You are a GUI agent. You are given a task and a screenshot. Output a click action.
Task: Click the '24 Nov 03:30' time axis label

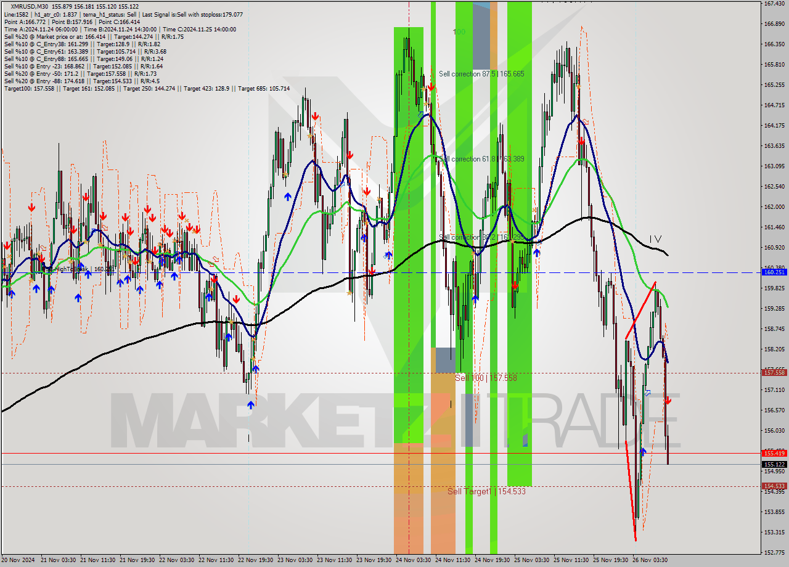[x=414, y=560]
